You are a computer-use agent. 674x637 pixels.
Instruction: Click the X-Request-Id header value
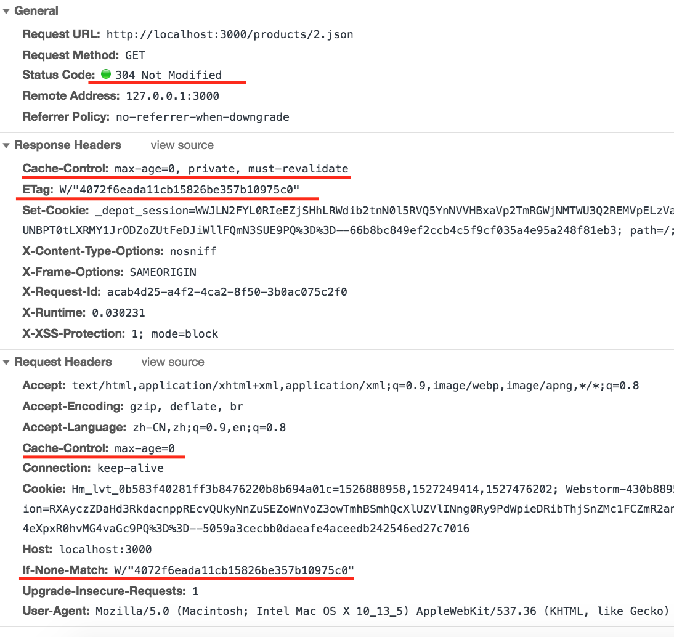coord(227,292)
